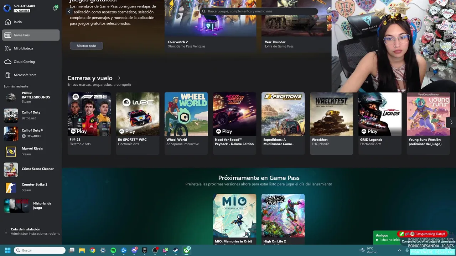Screen dimensions: 456x256
Task: Expand the Carreras y vuelo section chevron
Action: [119, 78]
